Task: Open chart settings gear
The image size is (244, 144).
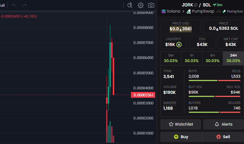Action: [141, 5]
